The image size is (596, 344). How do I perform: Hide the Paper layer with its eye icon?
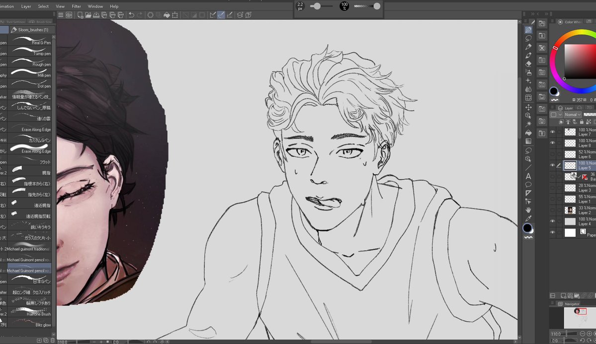coord(553,232)
